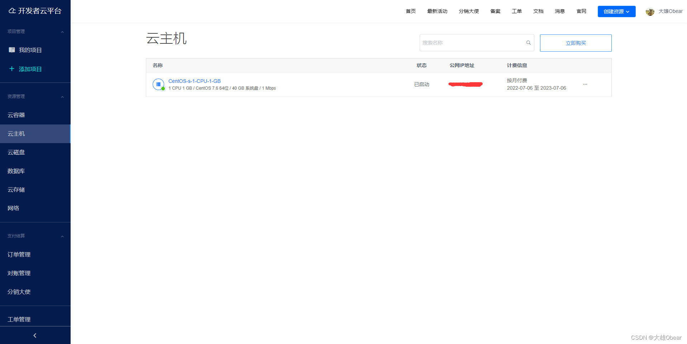Open the CentOS-s-1-CPU-1-GB link

195,81
